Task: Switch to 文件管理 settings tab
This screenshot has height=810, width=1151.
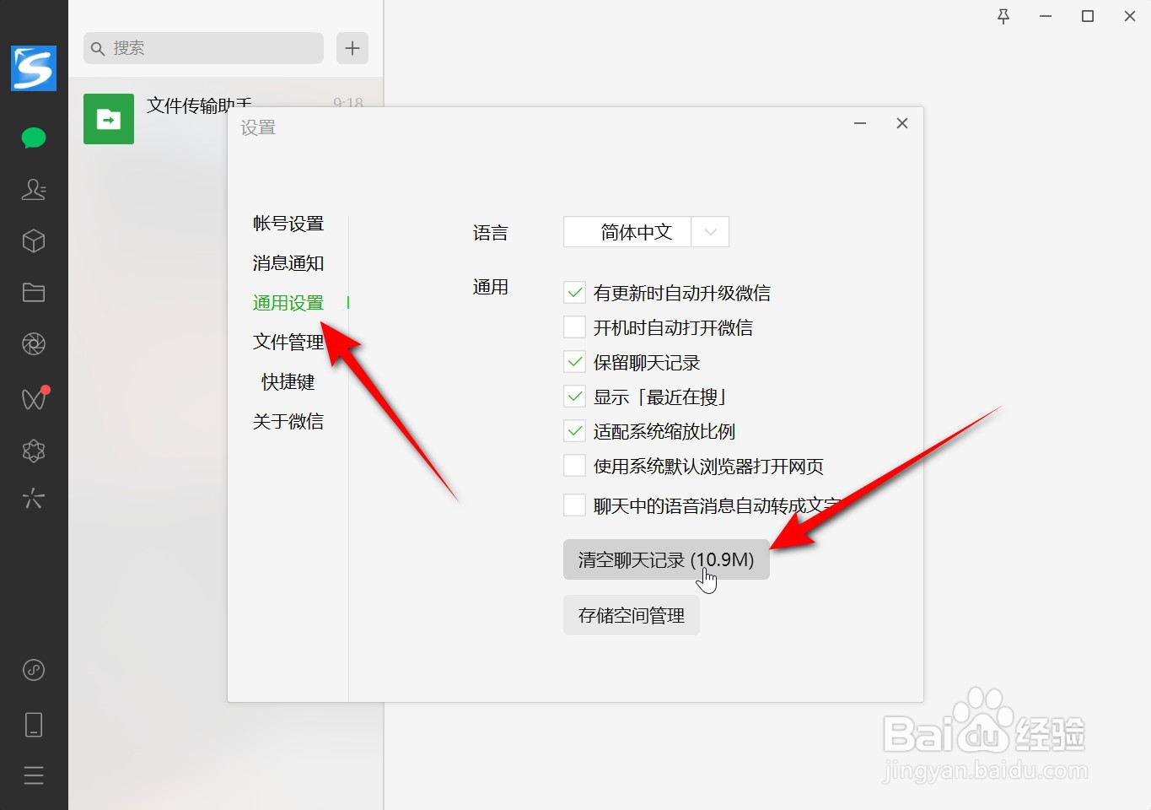Action: tap(288, 342)
